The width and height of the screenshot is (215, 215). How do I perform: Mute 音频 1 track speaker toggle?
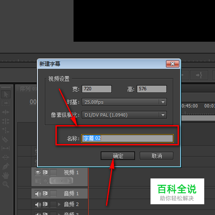pyautogui.click(x=38, y=193)
